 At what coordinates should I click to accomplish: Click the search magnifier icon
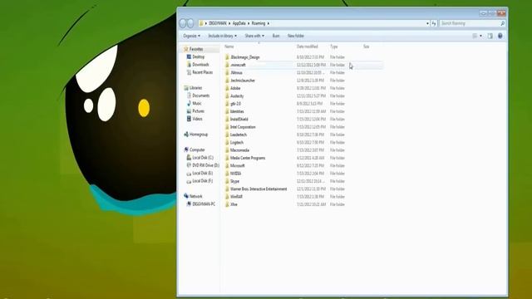502,23
